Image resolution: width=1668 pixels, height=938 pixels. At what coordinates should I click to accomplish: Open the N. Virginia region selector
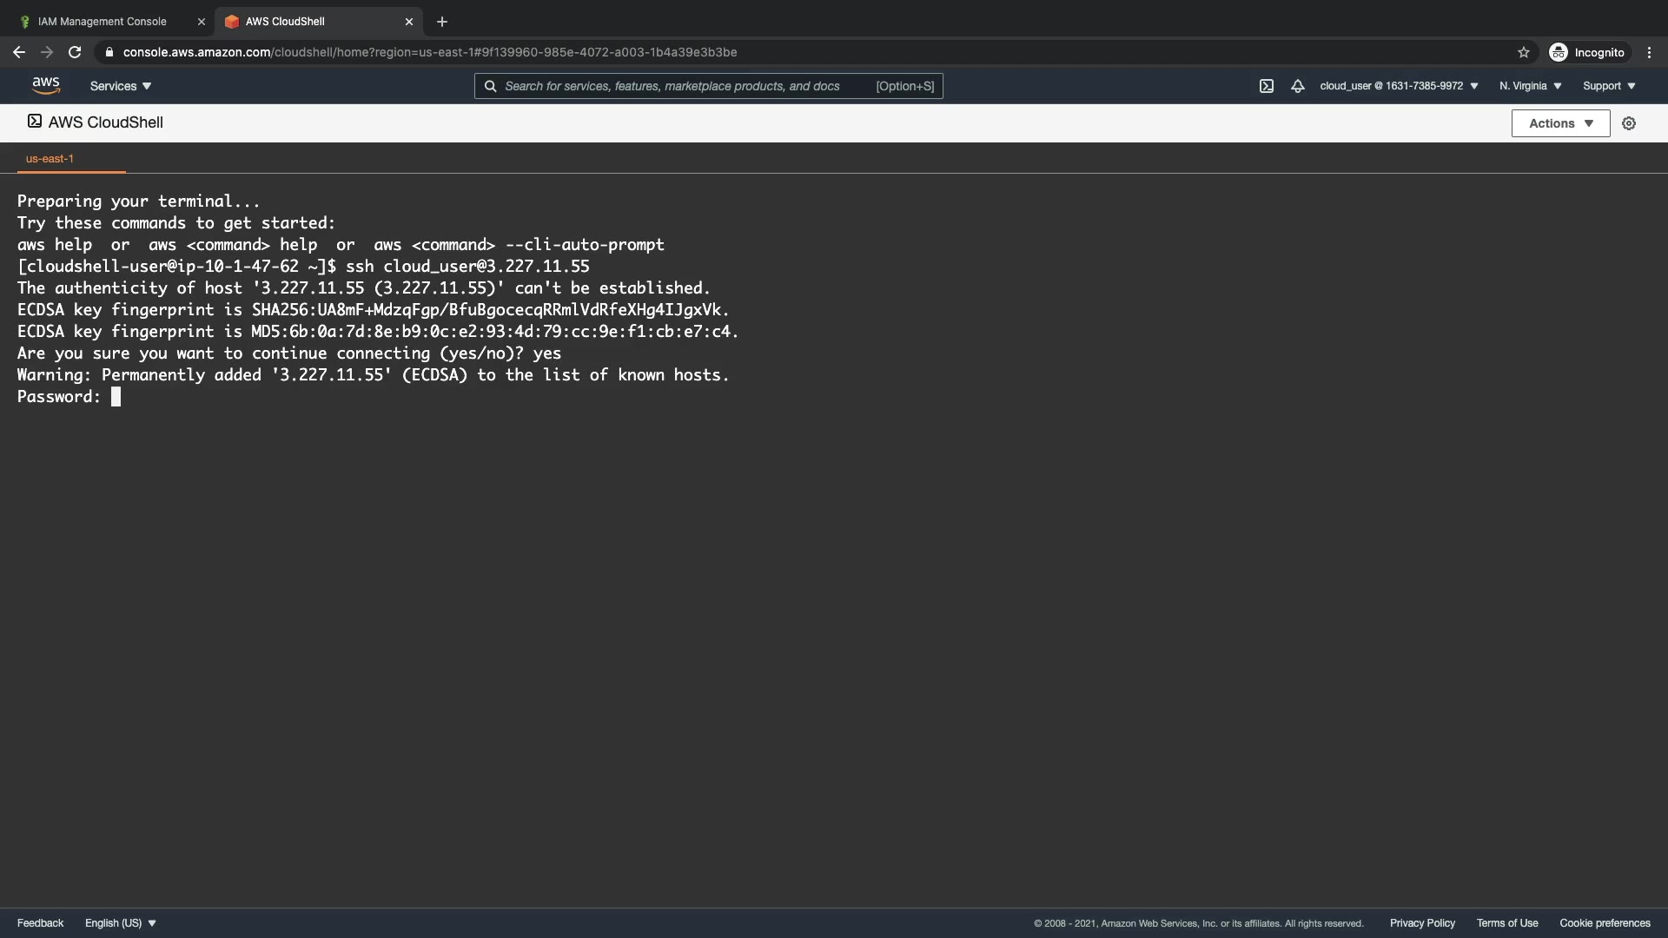(1530, 86)
